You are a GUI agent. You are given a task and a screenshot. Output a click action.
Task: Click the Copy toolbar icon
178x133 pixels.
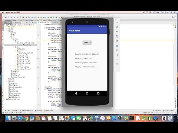click(20, 17)
